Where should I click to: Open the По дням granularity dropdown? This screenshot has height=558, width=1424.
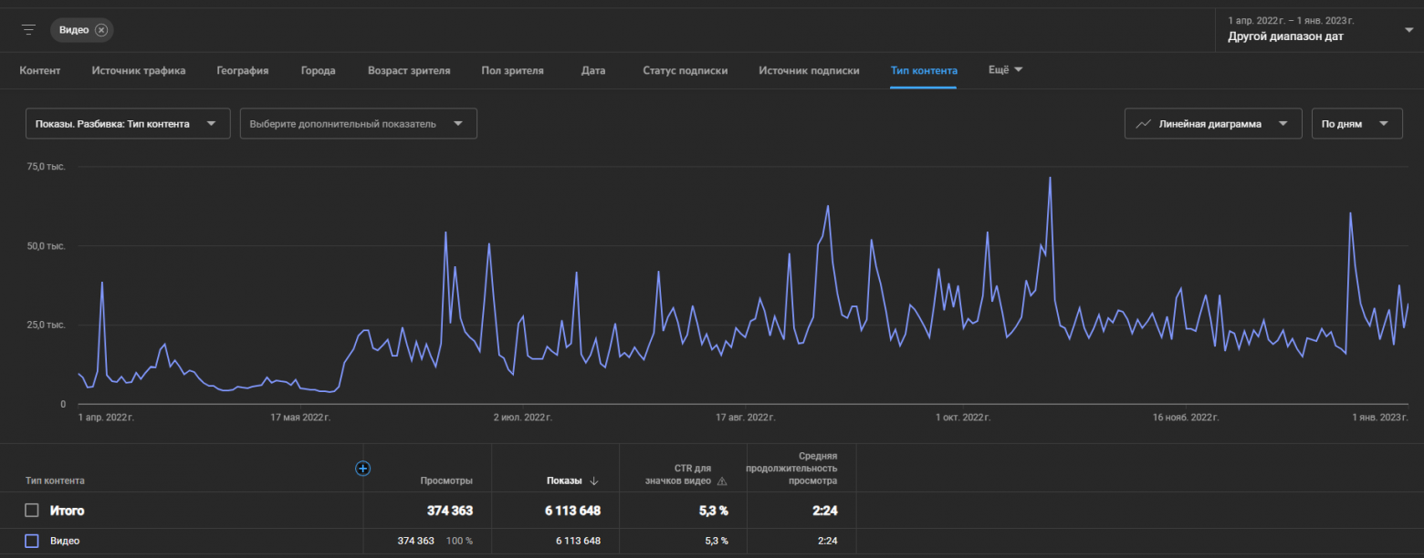1357,124
